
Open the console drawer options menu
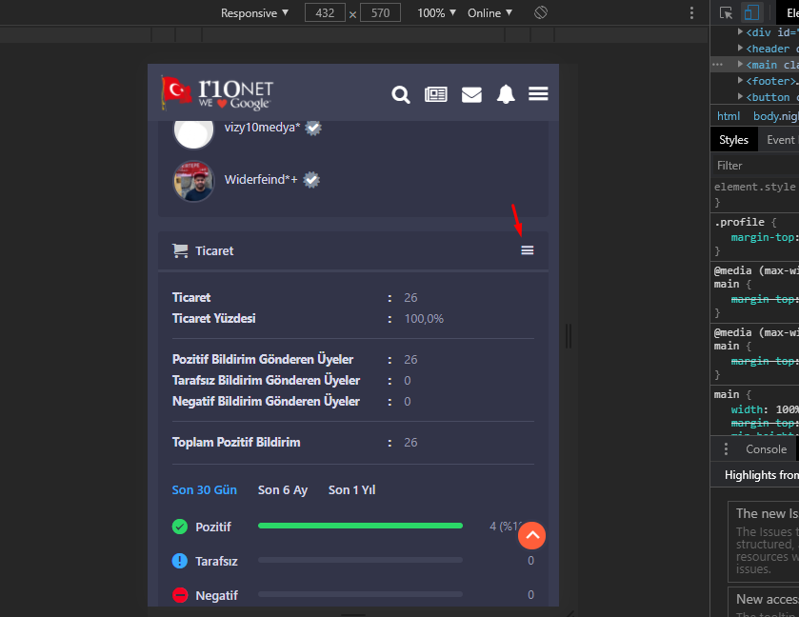726,448
